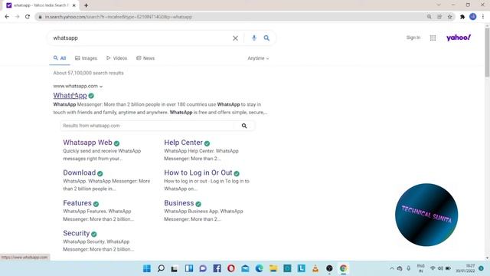The width and height of the screenshot is (490, 276).
Task: Open the Download link
Action: (x=80, y=172)
